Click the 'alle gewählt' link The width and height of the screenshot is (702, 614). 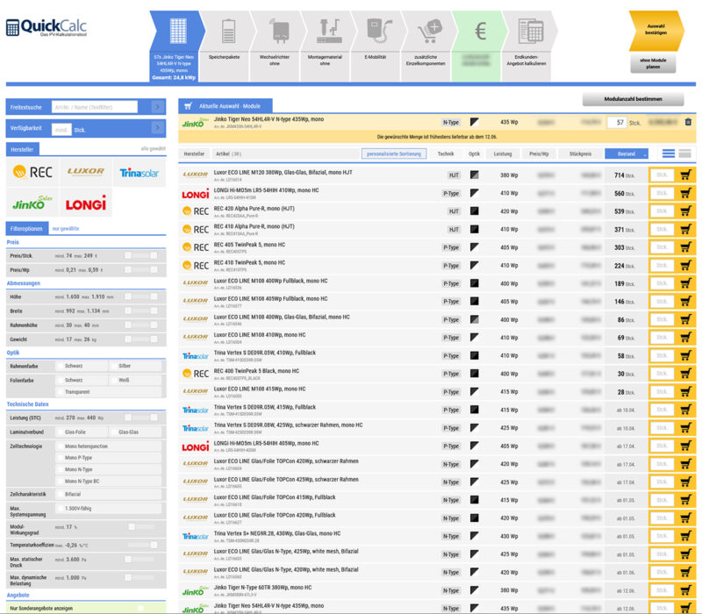pos(153,148)
